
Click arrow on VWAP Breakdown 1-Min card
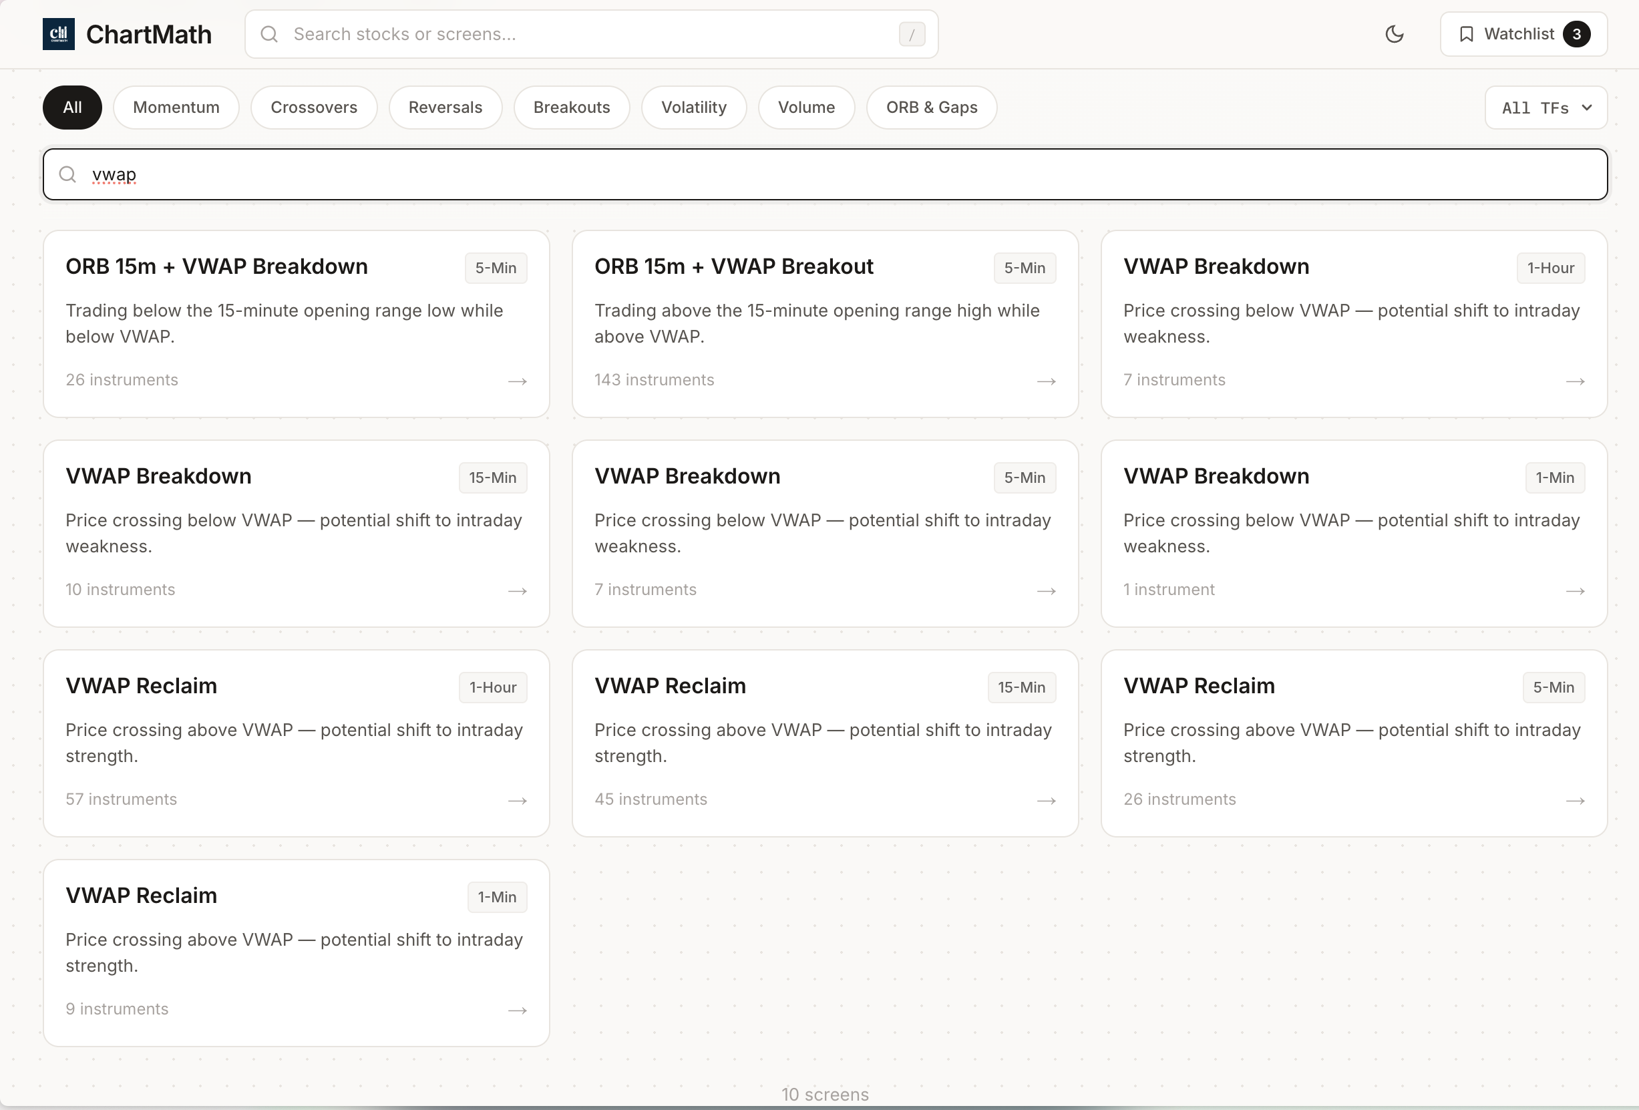pos(1575,591)
